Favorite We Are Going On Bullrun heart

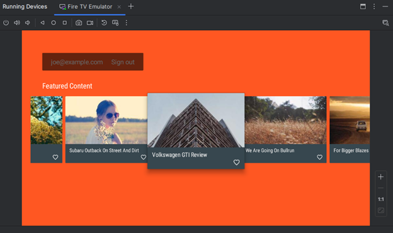point(319,157)
